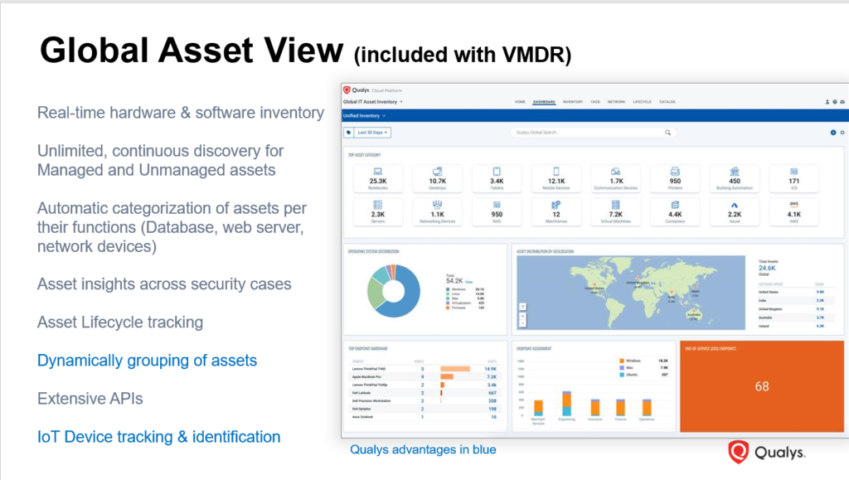Switch to the INVENTORY tab
This screenshot has height=480, width=849.
click(x=572, y=102)
